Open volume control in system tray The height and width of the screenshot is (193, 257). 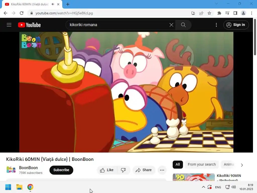pos(234,187)
